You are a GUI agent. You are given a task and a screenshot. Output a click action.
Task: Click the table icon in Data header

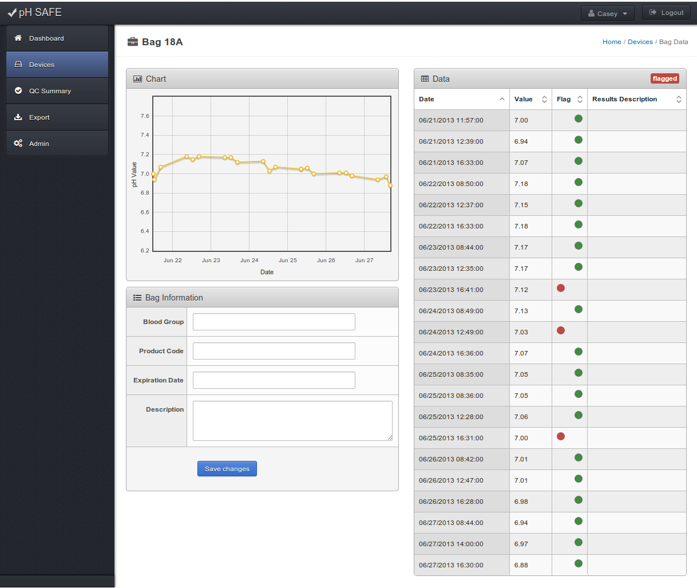pyautogui.click(x=425, y=79)
